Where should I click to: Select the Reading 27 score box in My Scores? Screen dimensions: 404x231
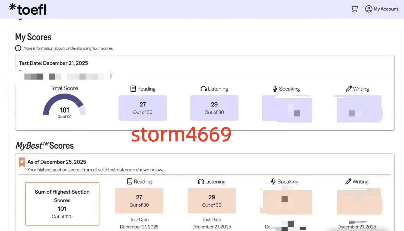[x=143, y=108]
